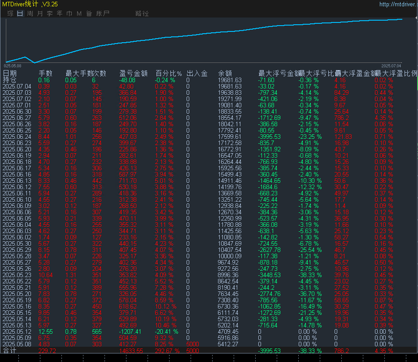Open the 季 quarterly statistics view
Screen dimensions: 418x362
(50, 13)
